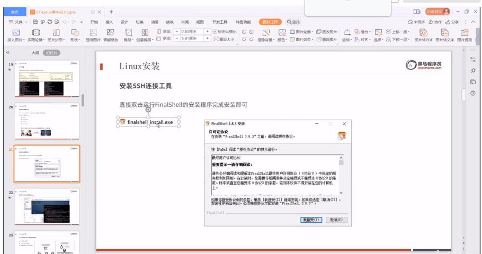The width and height of the screenshot is (482, 254).
Task: Click the 图片提取 picture extract icon
Action: click(x=464, y=33)
